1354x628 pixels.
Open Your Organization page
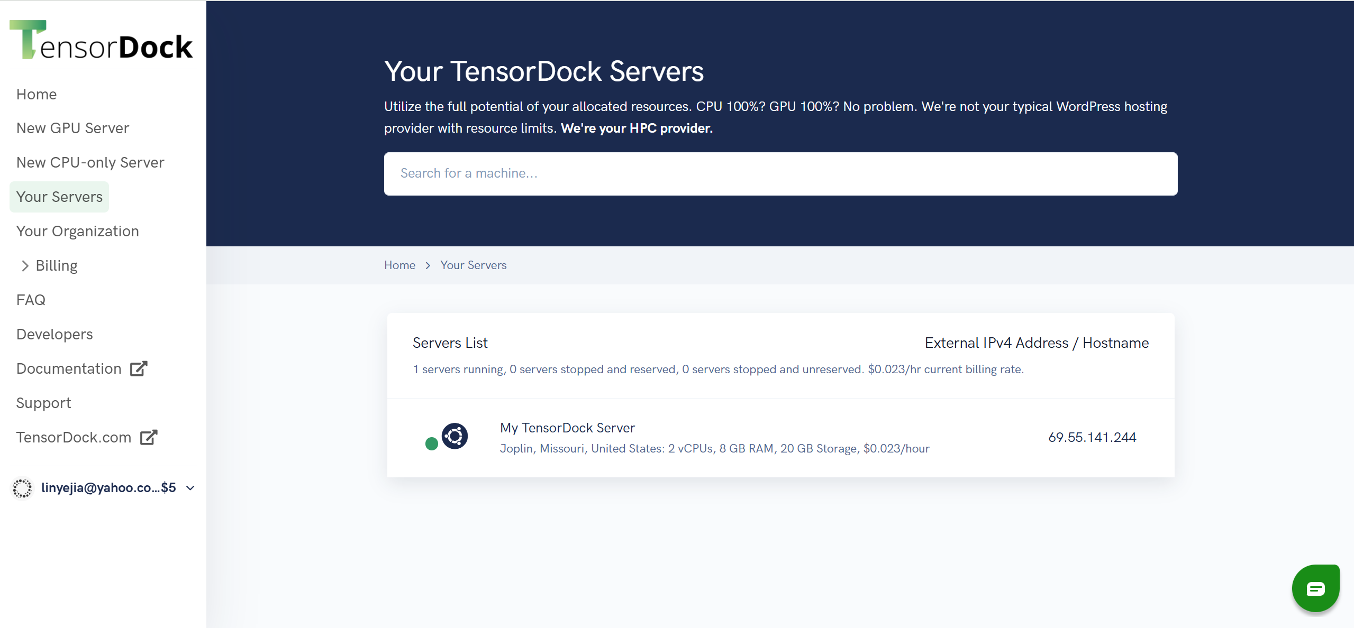(78, 231)
